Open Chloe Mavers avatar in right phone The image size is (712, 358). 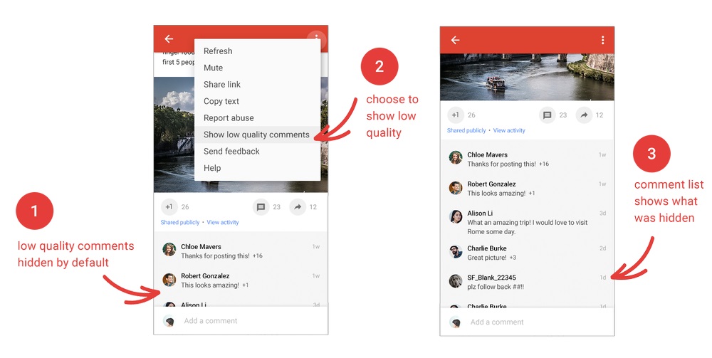[456, 157]
